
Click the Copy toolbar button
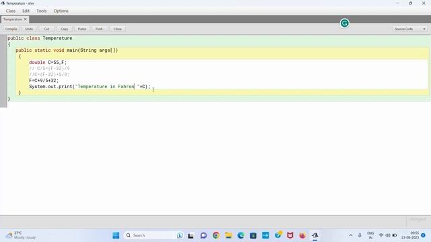[65, 29]
